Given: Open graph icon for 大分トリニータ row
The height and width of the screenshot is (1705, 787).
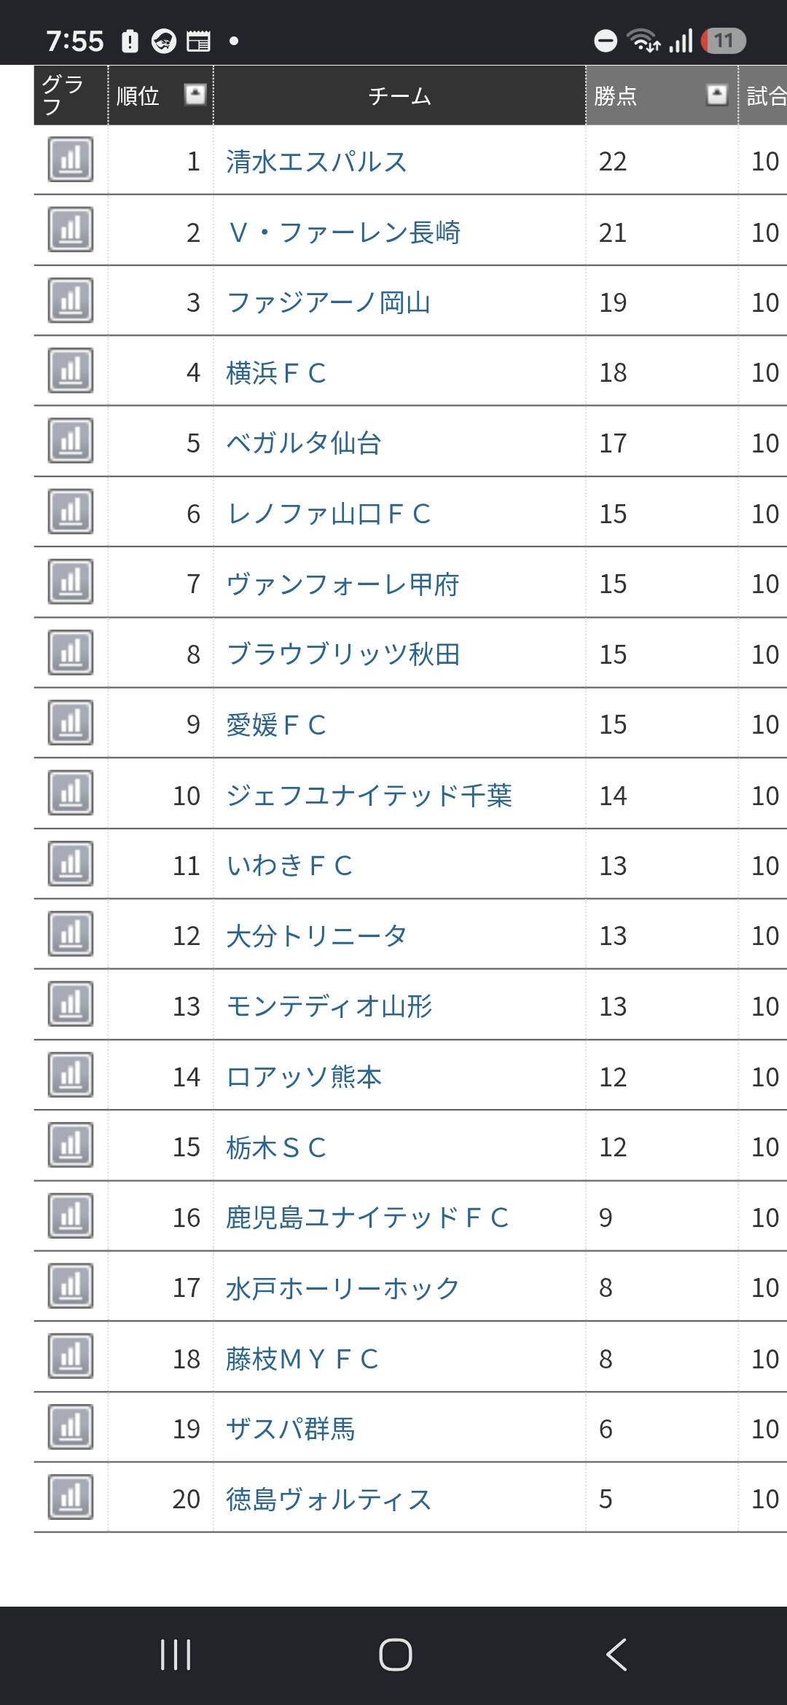Looking at the screenshot, I should tap(71, 933).
